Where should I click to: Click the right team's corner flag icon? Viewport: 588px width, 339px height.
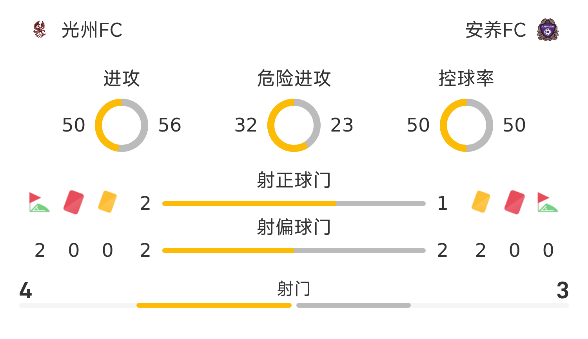pos(548,202)
